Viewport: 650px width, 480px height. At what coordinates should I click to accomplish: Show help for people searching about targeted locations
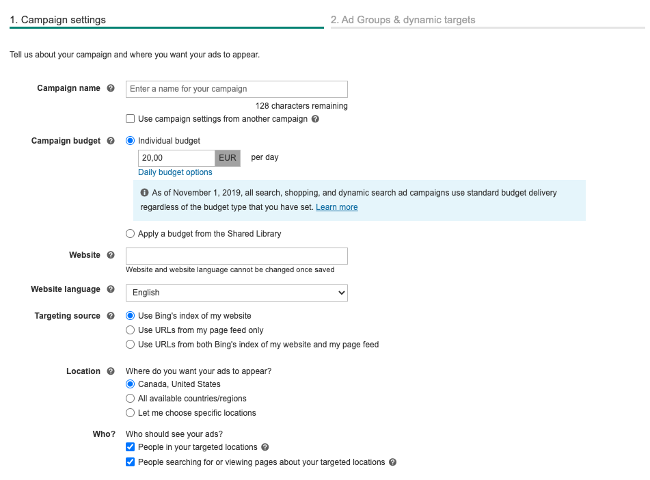click(x=392, y=462)
